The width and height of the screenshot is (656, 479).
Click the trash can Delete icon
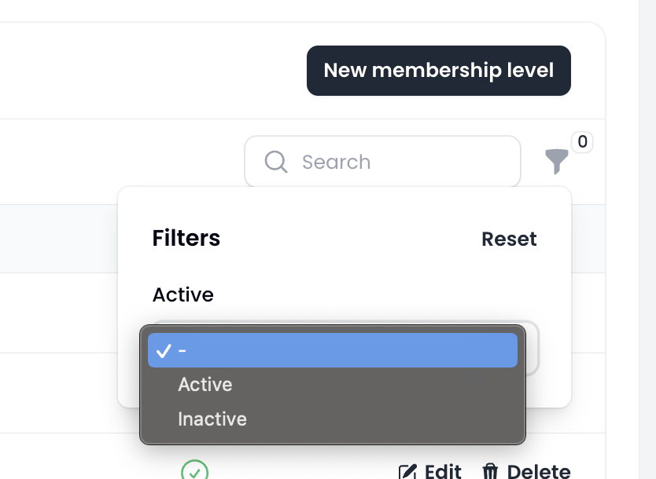pos(490,471)
